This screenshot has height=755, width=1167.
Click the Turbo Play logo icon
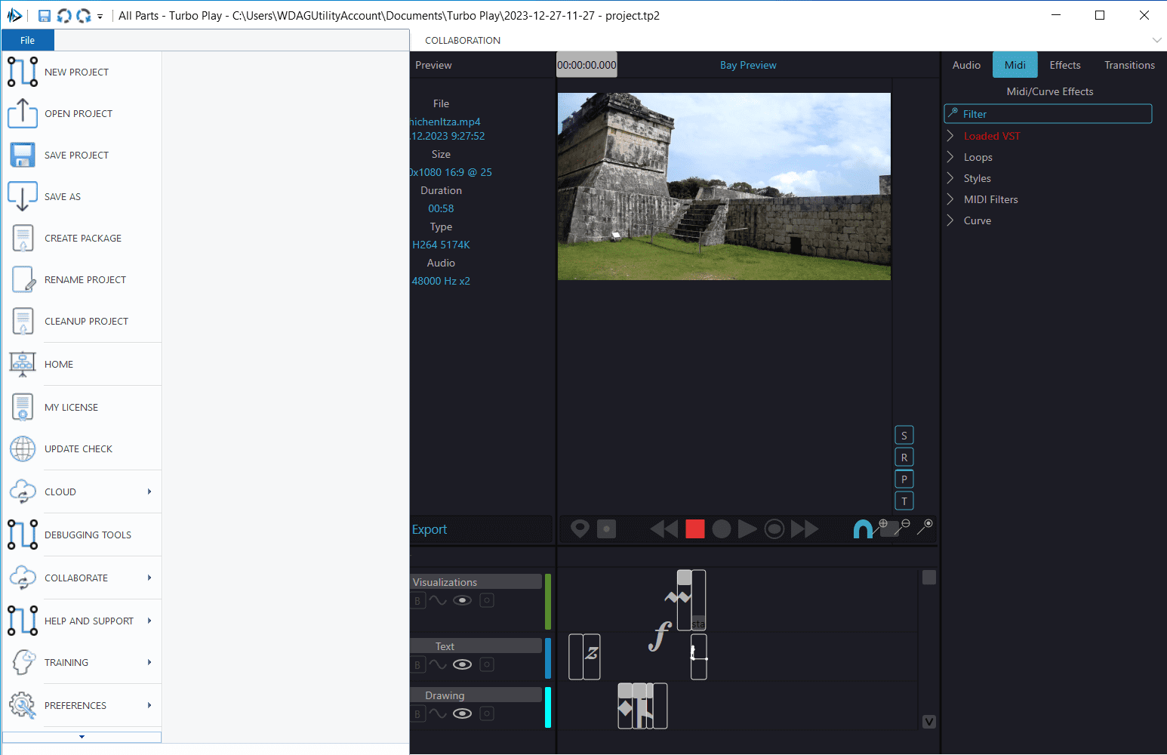(14, 15)
